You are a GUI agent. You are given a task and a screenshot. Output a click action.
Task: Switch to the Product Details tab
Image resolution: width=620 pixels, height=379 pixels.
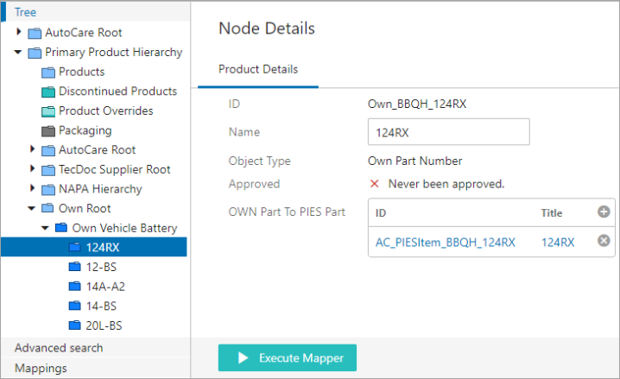[258, 69]
